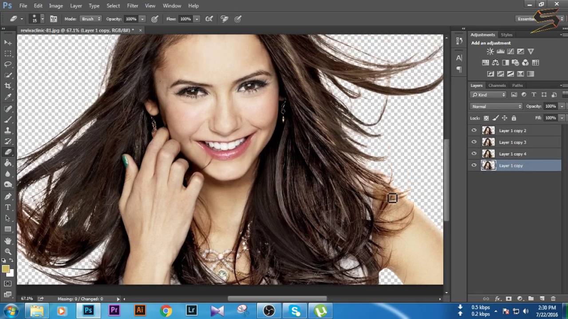This screenshot has width=568, height=319.
Task: Open the layer Opacity dropdown arrow
Action: [562, 106]
